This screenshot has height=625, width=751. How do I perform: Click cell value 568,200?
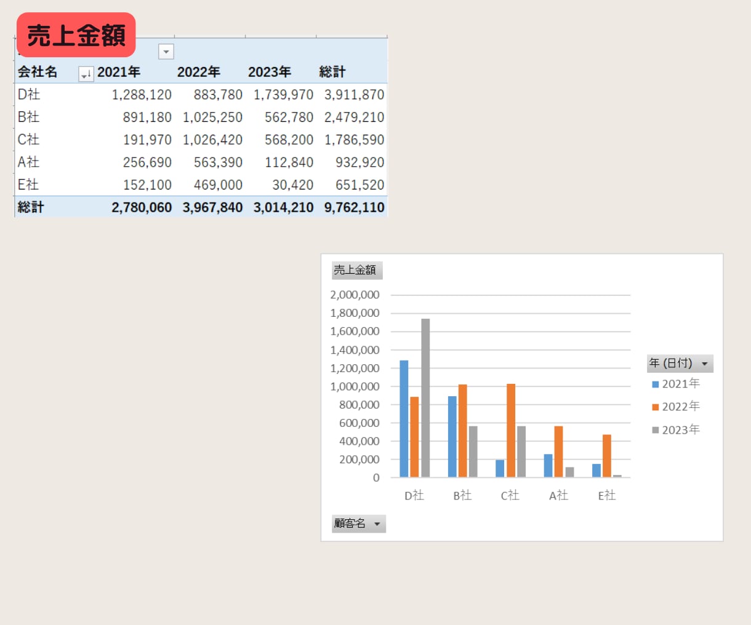coord(289,140)
